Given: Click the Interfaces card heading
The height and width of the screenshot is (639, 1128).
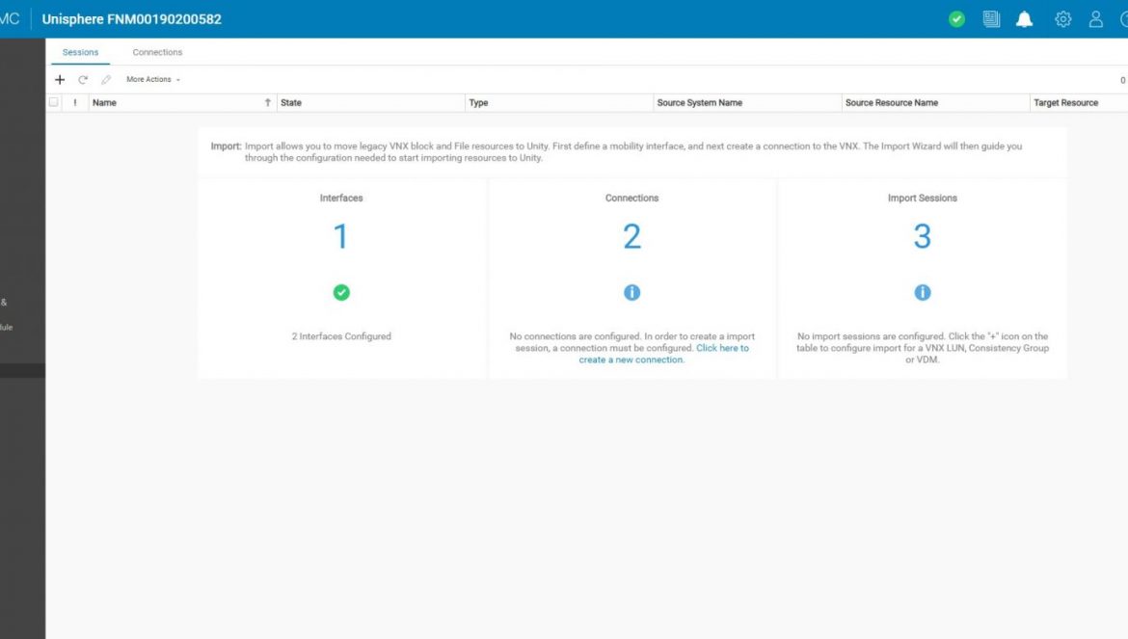Looking at the screenshot, I should pos(341,199).
